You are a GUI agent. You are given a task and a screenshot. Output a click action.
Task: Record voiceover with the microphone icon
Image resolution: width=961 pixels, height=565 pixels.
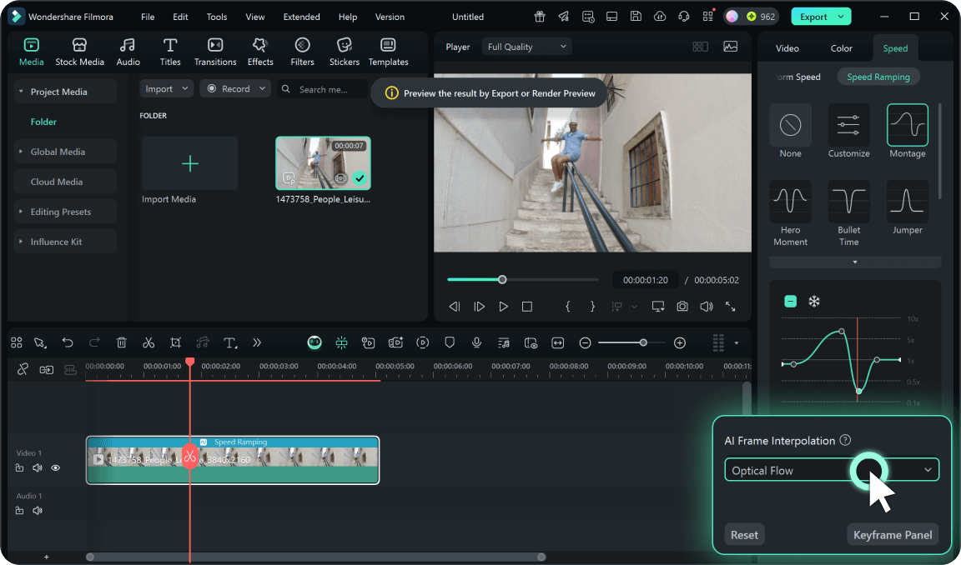[476, 342]
